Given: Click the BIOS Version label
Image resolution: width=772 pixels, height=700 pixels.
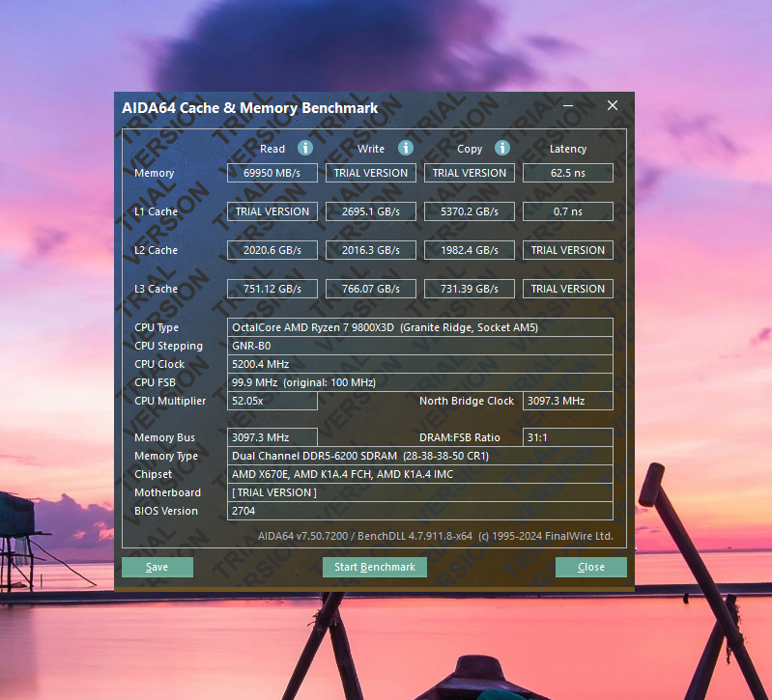Looking at the screenshot, I should point(166,511).
